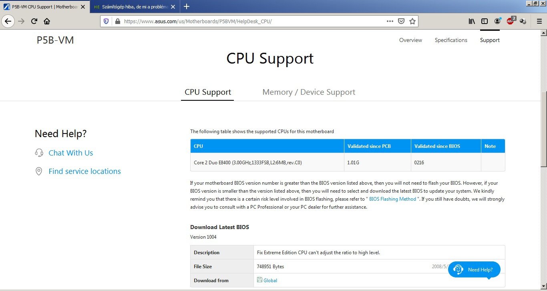This screenshot has width=547, height=291.
Task: Open the Firefox account icon
Action: pos(497,21)
